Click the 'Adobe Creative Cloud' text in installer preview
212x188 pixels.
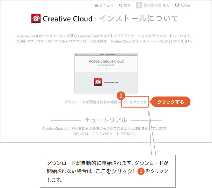coord(106,61)
